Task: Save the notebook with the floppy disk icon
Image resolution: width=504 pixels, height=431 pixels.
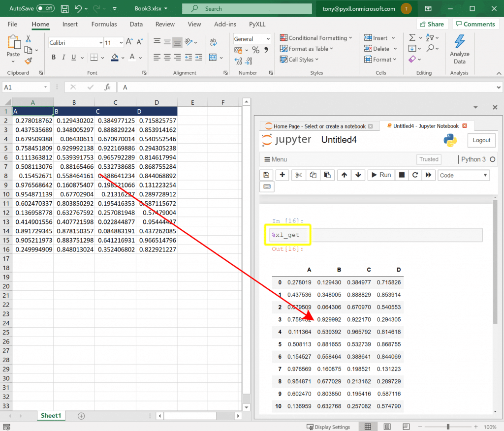Action: click(266, 175)
